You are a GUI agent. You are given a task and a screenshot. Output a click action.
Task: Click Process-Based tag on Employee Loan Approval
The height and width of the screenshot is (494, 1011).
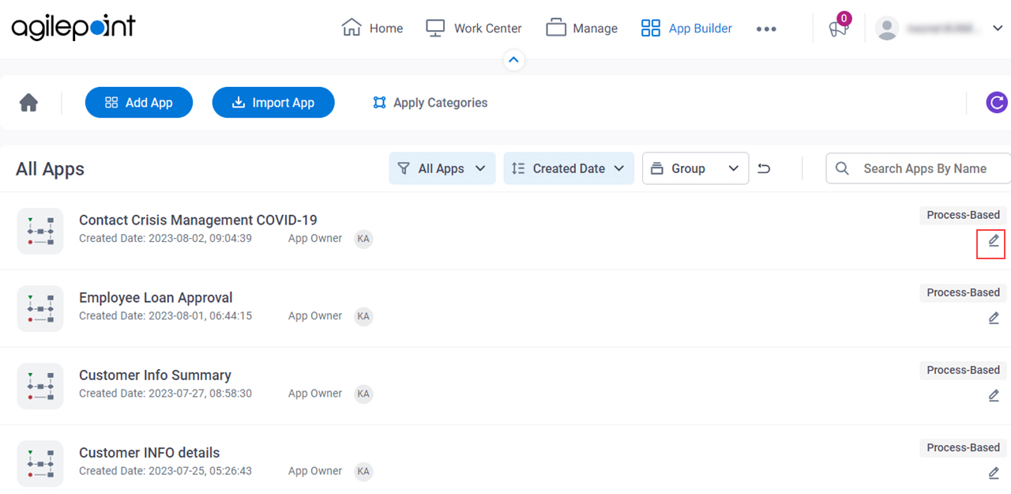coord(963,292)
